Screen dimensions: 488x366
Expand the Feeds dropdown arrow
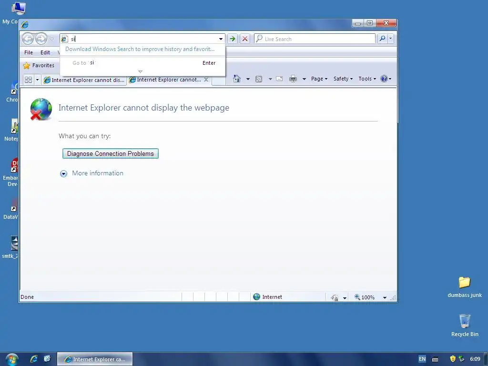[271, 79]
